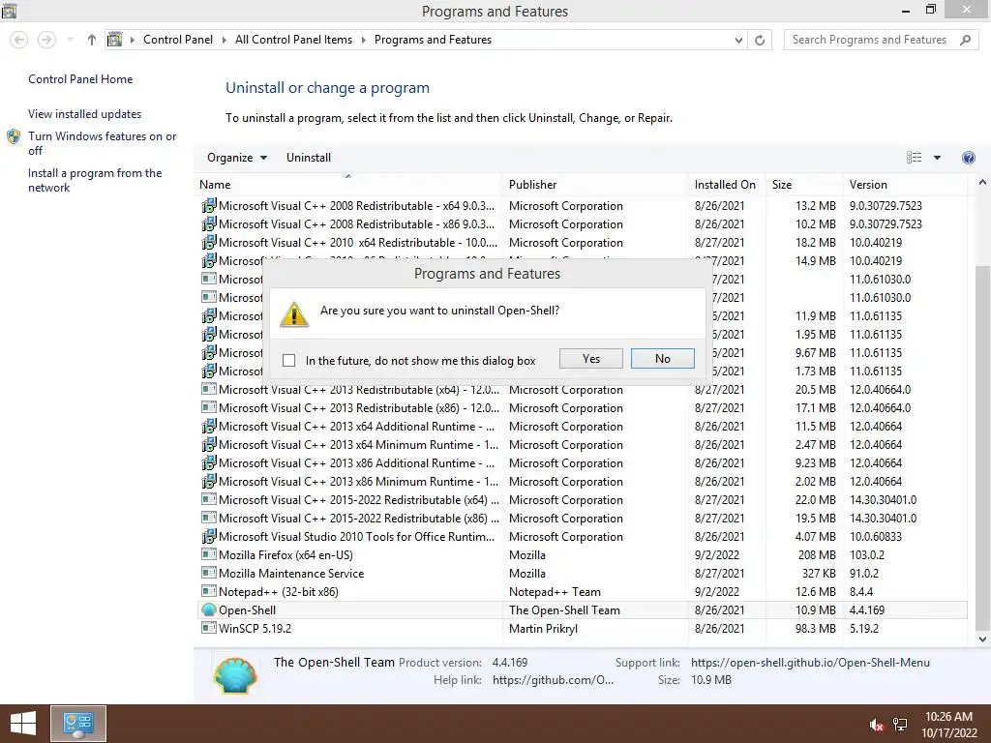Click the WinSCP row icon
The width and height of the screenshot is (991, 743).
[x=209, y=628]
